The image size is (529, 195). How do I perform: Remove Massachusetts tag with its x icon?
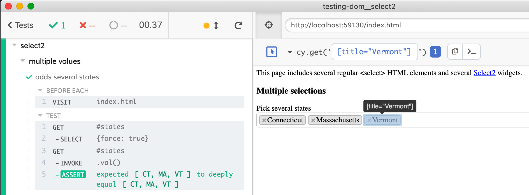[313, 120]
